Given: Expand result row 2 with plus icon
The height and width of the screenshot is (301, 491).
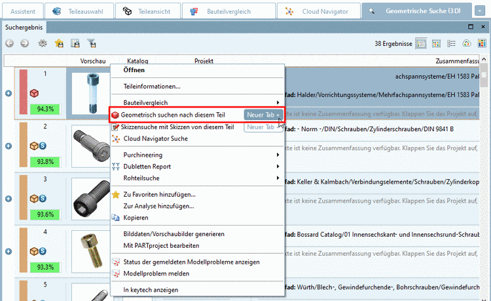Looking at the screenshot, I should click(9, 146).
